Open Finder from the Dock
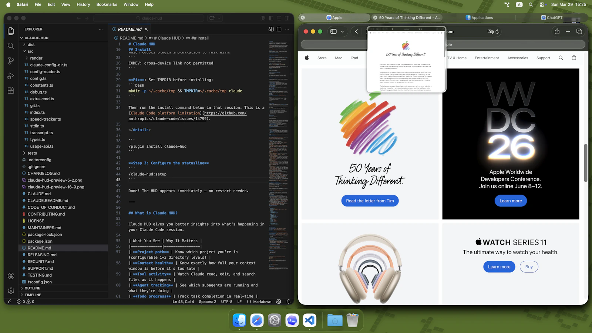The height and width of the screenshot is (333, 592). click(239, 320)
